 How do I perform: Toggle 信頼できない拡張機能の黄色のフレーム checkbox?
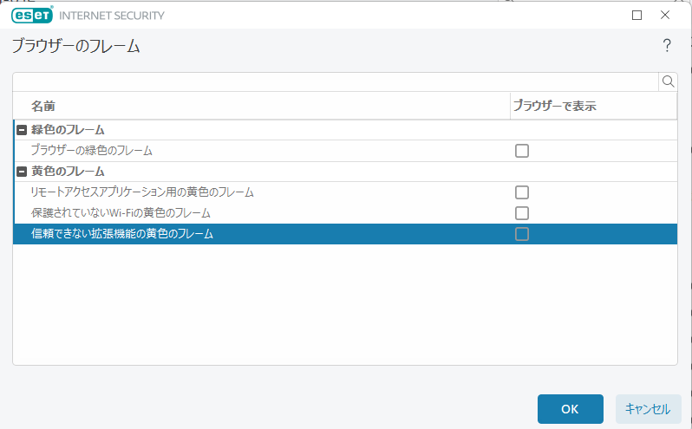521,234
